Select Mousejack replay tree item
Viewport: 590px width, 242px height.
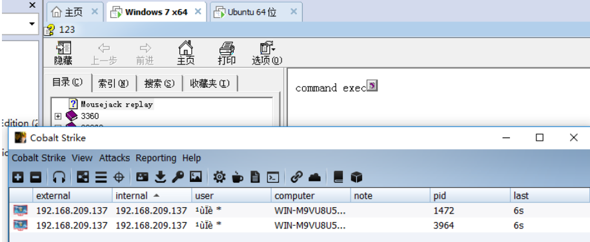point(117,105)
